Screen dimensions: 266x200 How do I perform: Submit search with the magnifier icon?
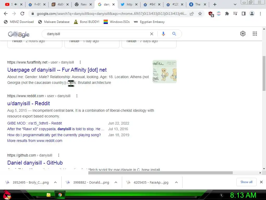(x=174, y=34)
